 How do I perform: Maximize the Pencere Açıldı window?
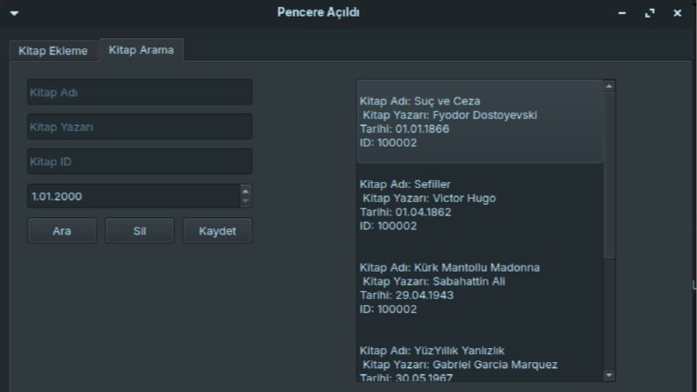pos(650,13)
